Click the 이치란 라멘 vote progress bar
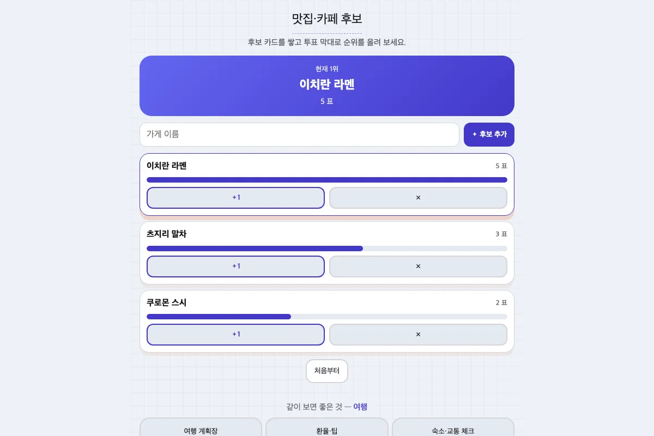654x436 pixels. (x=327, y=180)
